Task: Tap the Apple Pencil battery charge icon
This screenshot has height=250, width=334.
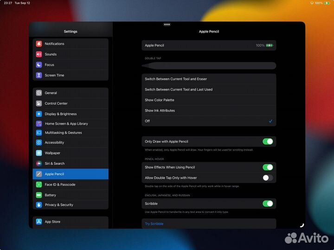Action: click(269, 45)
